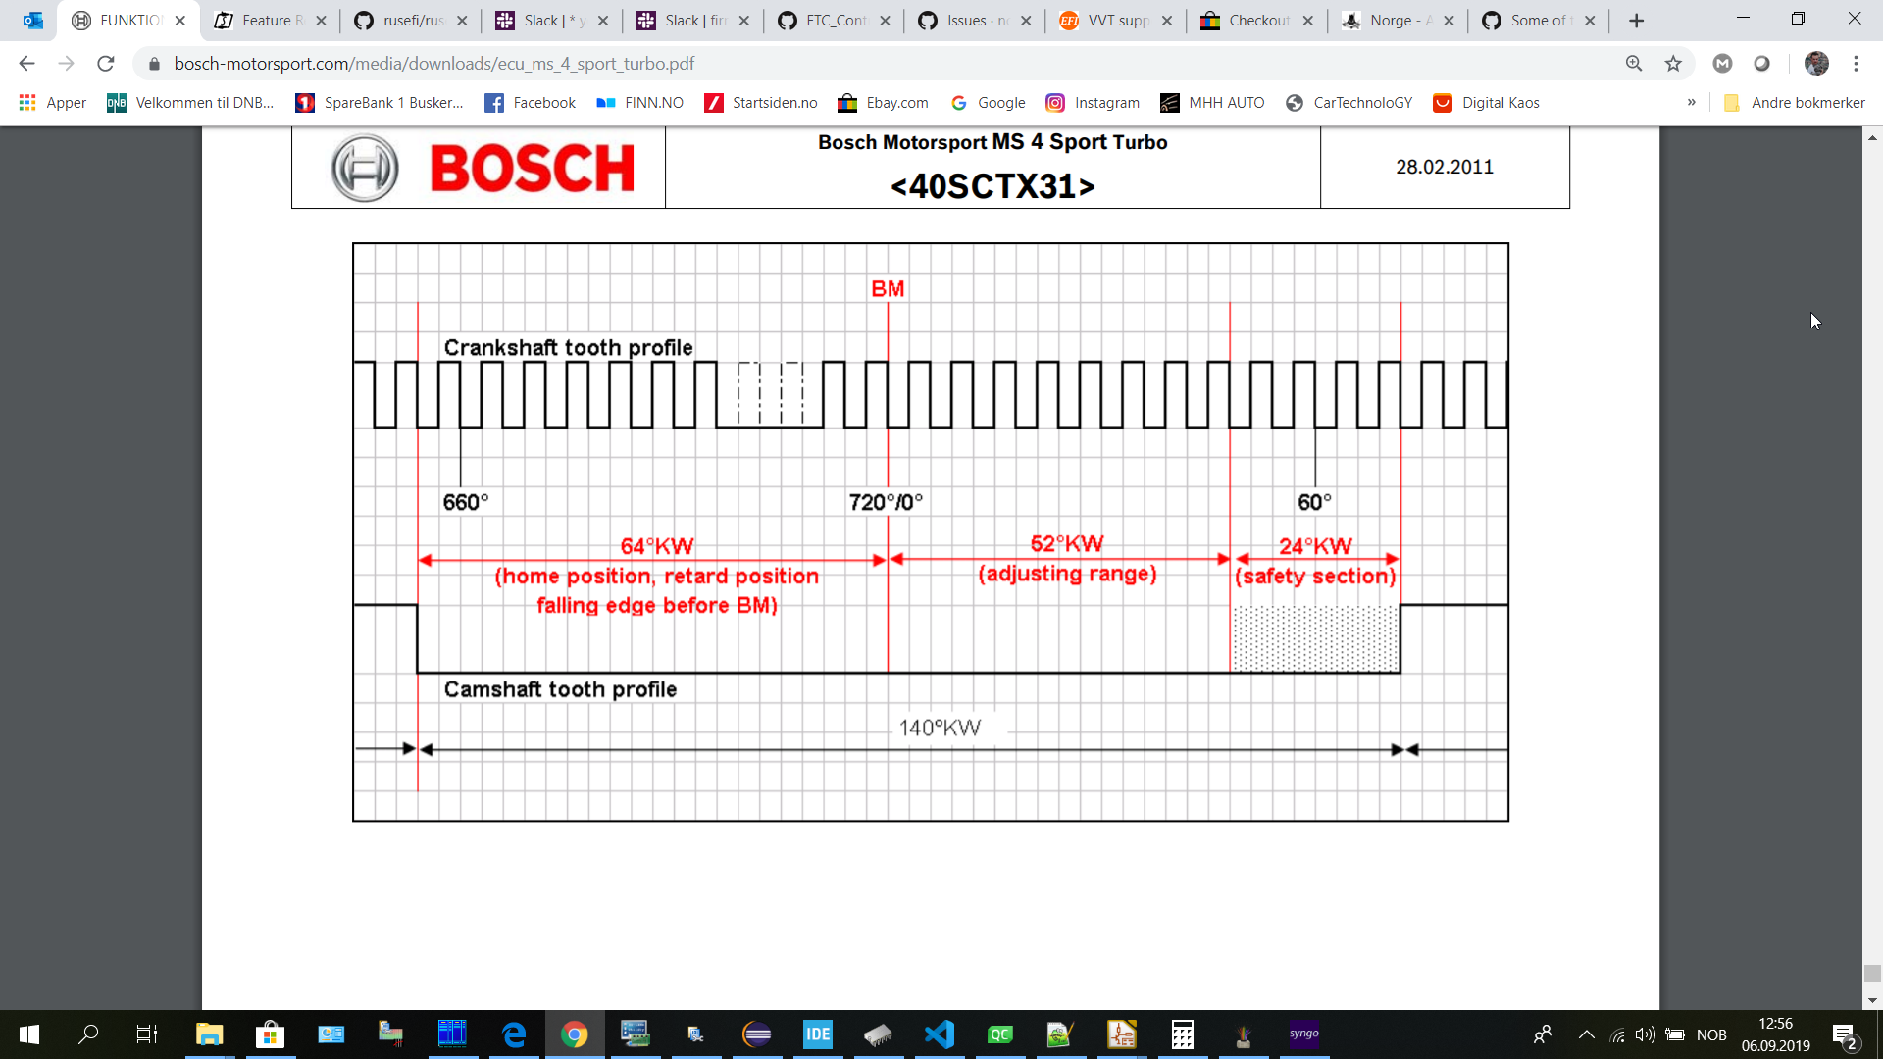This screenshot has height=1059, width=1883.
Task: Switch to the ETC_Cont GitHub tab
Action: coord(834,21)
